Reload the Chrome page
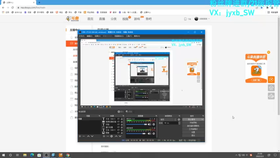Screen dimensions: 280x158 [13, 7]
